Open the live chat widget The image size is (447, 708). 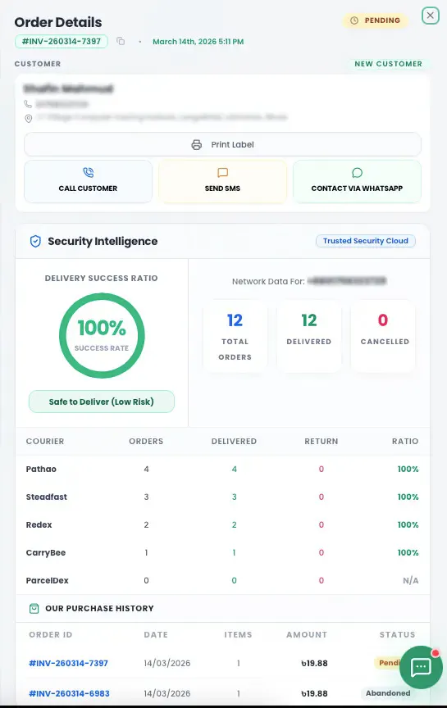coord(421,667)
